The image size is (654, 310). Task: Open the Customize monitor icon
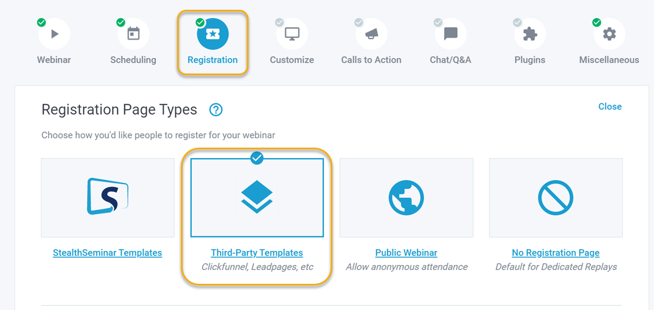click(292, 34)
